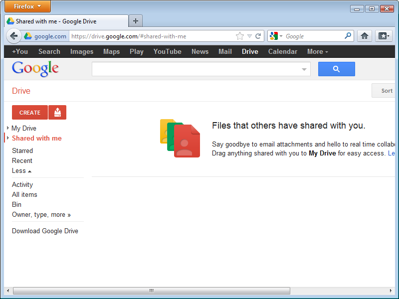The height and width of the screenshot is (299, 399).
Task: Go back with the browser back arrow
Action: coord(14,36)
